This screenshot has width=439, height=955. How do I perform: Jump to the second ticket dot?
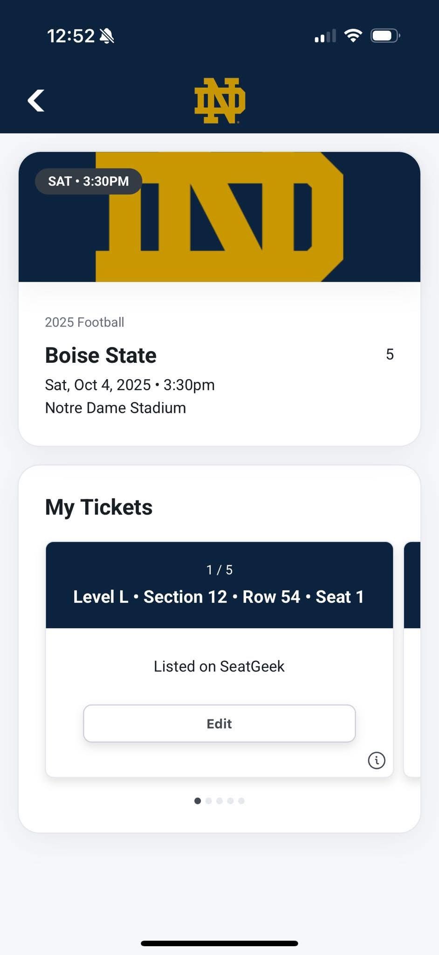tap(208, 801)
